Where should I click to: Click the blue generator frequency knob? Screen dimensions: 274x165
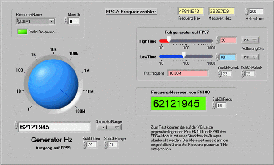pos(53,84)
